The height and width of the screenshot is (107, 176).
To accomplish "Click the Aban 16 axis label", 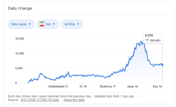I will point(133,86).
